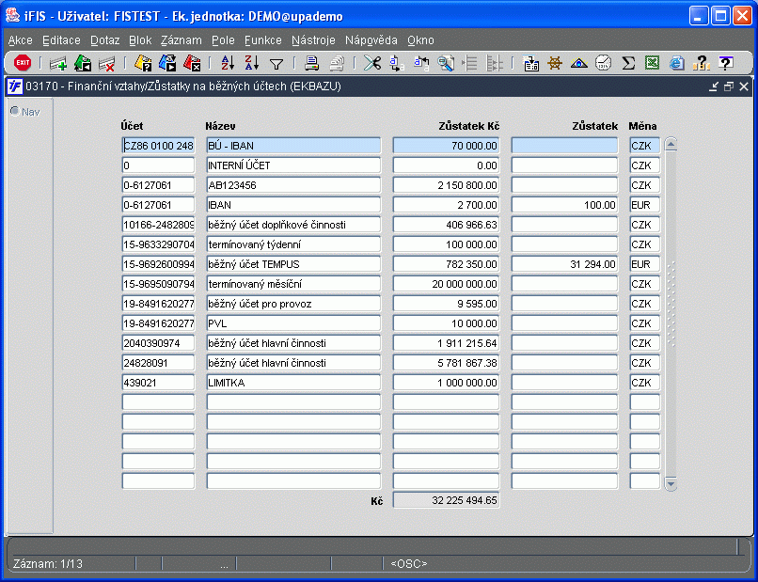This screenshot has width=758, height=582.
Task: Sort ascending with the A-Z icon
Action: pos(228,63)
